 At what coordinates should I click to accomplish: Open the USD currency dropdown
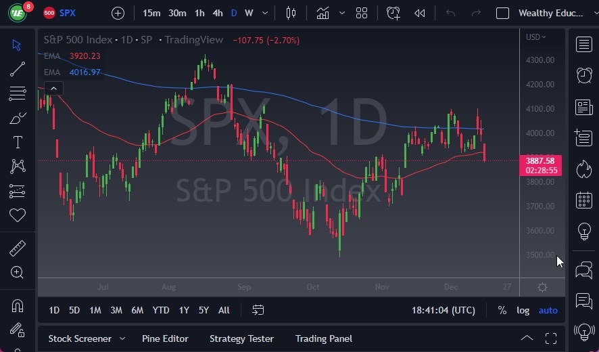coord(535,37)
